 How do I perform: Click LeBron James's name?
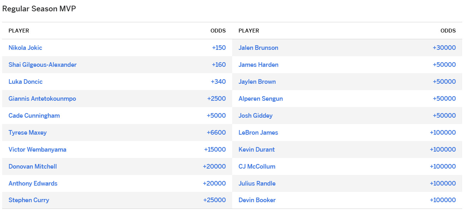pos(258,133)
